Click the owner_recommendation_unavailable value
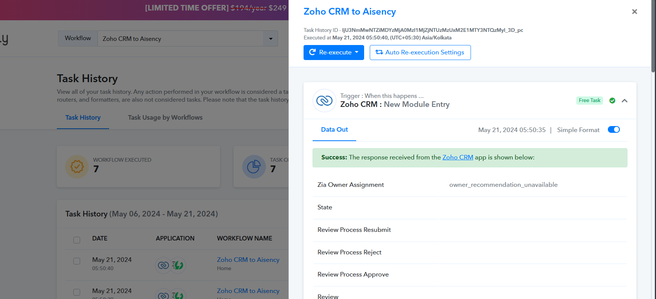Viewport: 656px width, 299px height. click(503, 185)
